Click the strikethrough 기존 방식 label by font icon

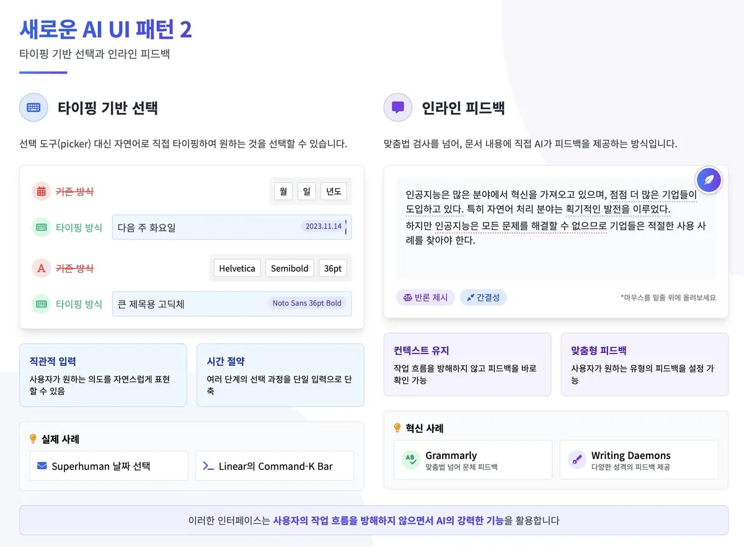[74, 268]
